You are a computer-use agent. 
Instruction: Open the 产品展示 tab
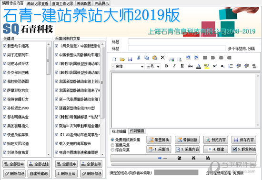(101, 3)
